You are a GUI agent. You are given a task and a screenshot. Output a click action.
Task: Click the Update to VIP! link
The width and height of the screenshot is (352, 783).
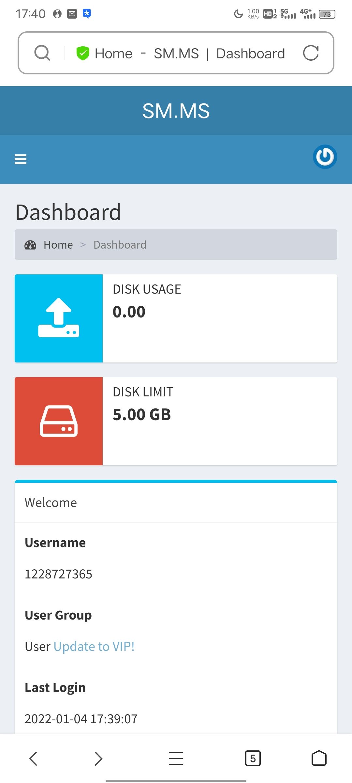94,646
